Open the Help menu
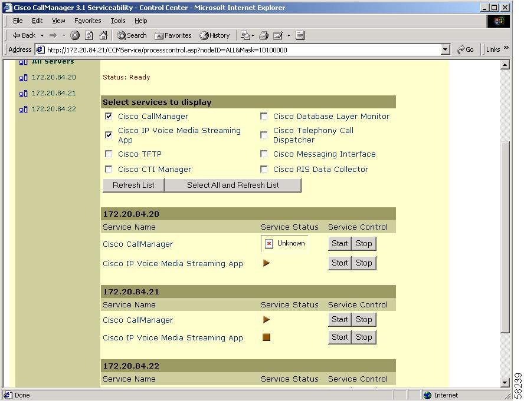This screenshot has width=524, height=401. 140,21
